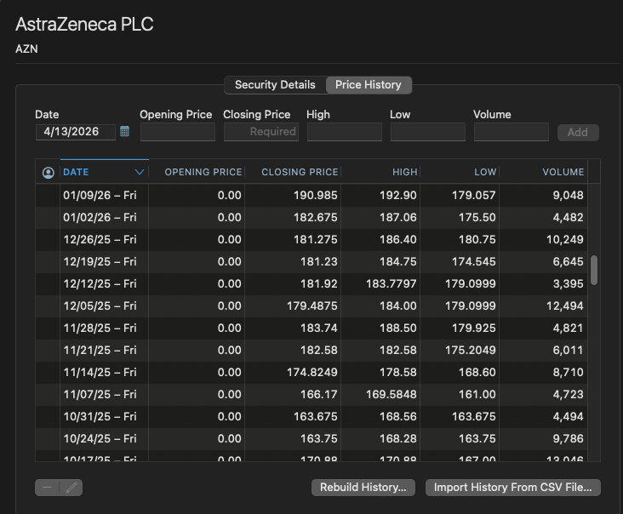Image resolution: width=623 pixels, height=514 pixels.
Task: Sort by the VOLUME column header
Action: click(x=563, y=172)
